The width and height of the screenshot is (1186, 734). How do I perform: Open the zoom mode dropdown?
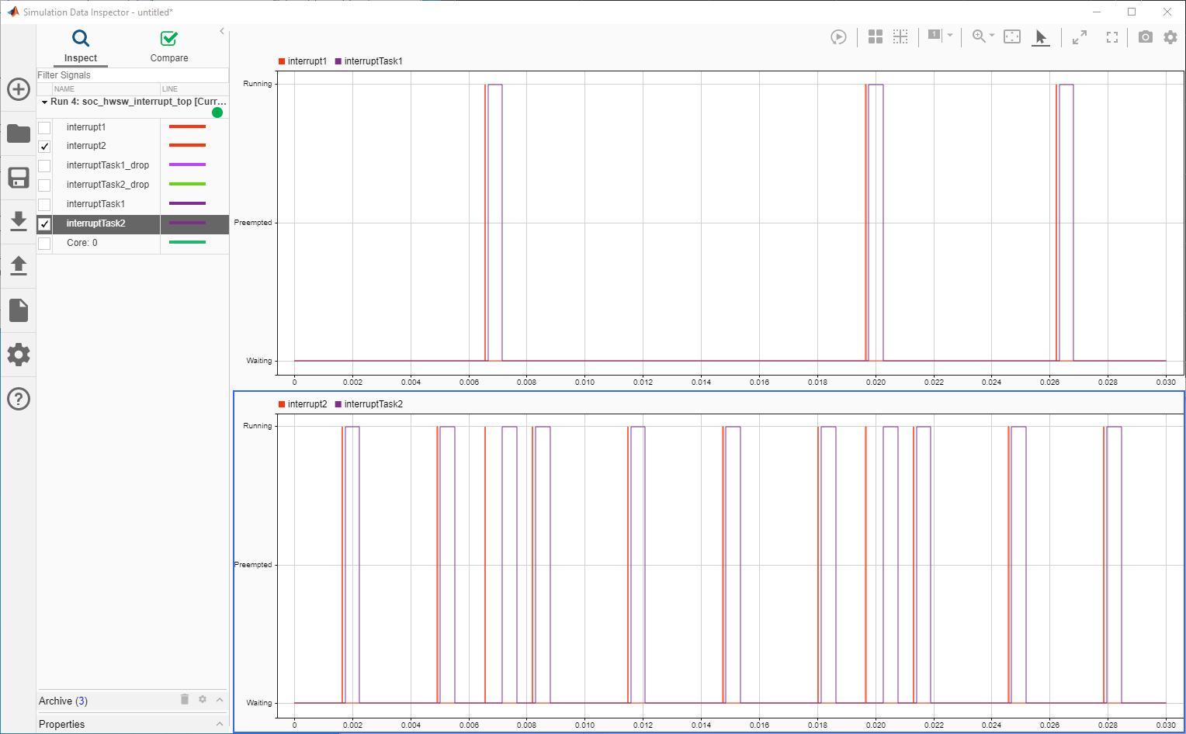[990, 36]
